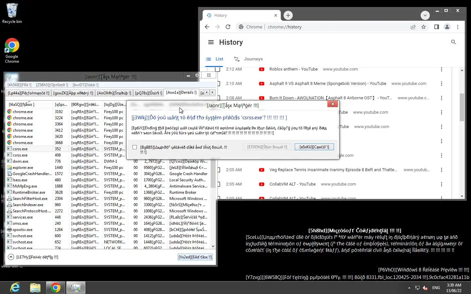Select dwm.exe process row
This screenshot has width=471, height=294.
tap(108, 161)
